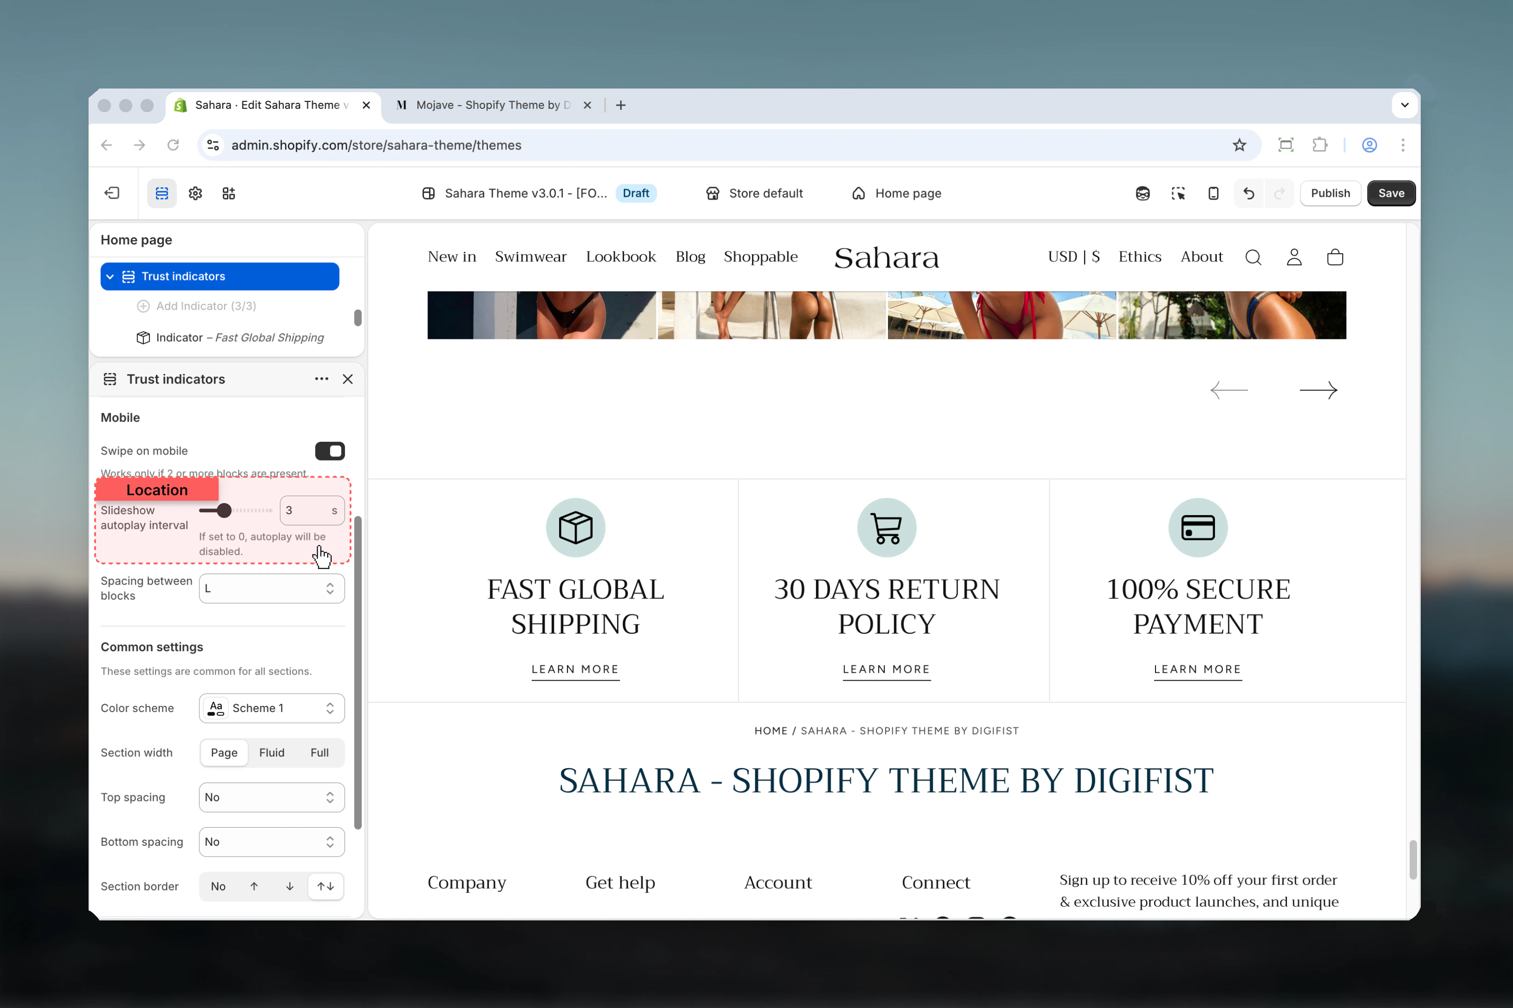Set Section width to Fluid
Screen dimensions: 1513x1008
coord(271,753)
